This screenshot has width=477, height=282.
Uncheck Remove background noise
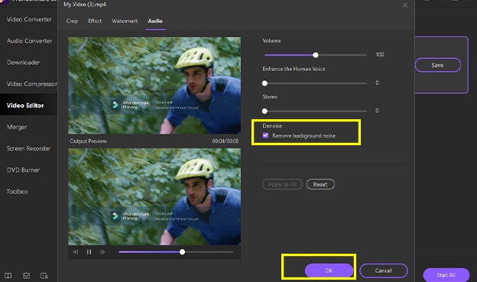coord(265,135)
